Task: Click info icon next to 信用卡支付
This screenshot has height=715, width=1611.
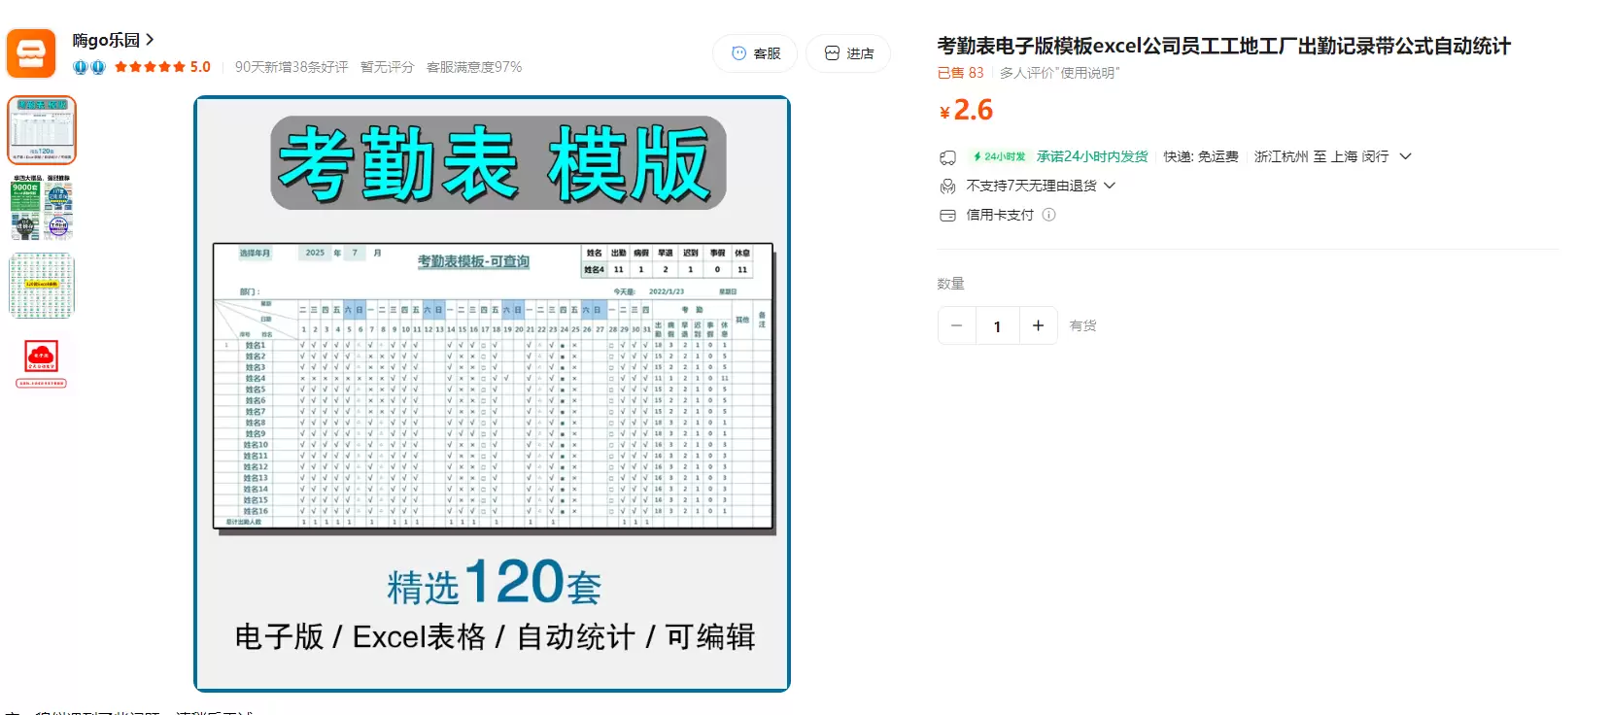Action: point(1048,215)
